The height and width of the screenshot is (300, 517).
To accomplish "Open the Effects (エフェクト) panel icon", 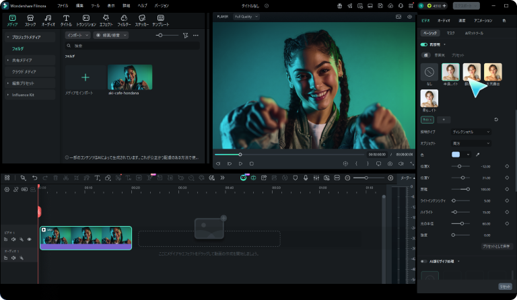I will 106,20.
